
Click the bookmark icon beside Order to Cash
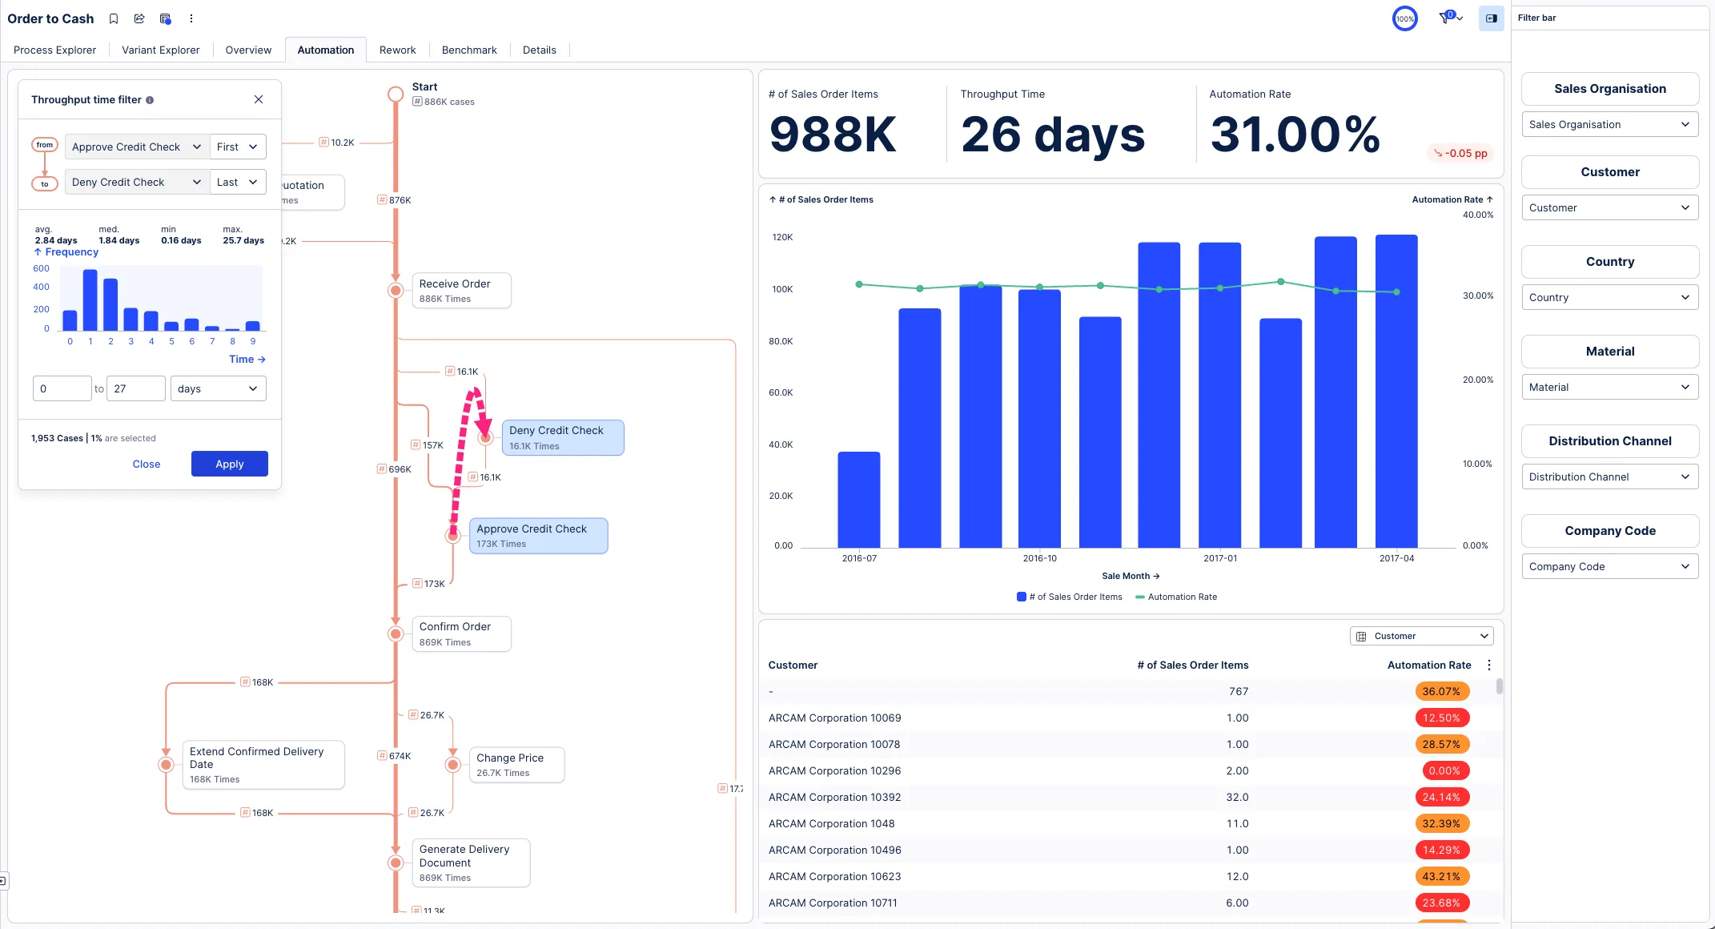(114, 18)
